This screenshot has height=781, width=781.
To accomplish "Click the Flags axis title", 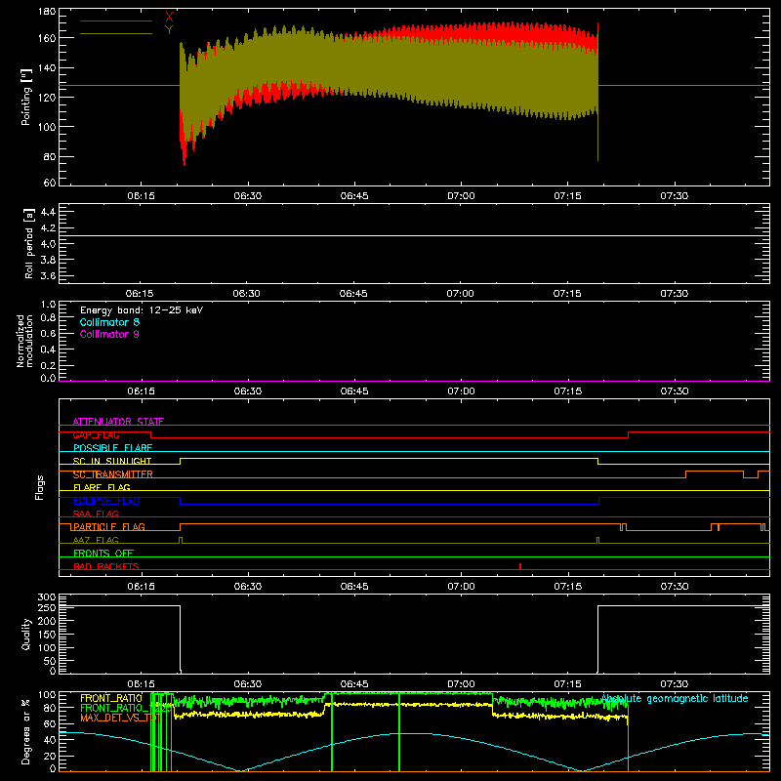I will (39, 487).
